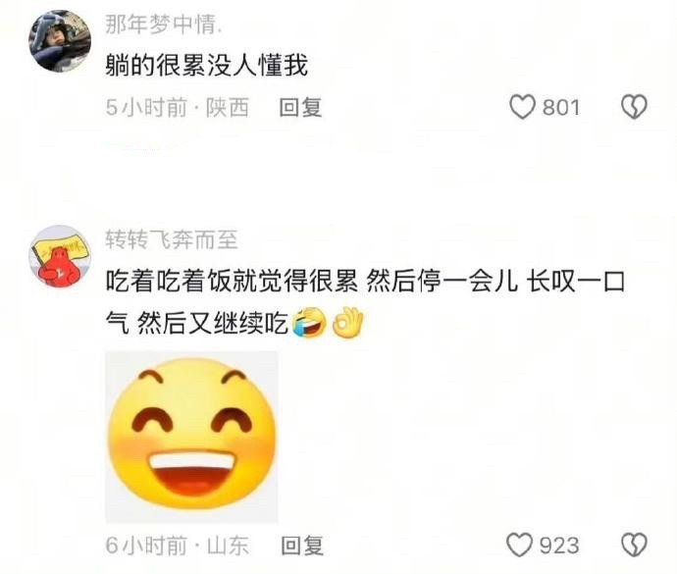Click the 5小时前 · 陕西 timestamp
This screenshot has width=677, height=574.
click(178, 107)
